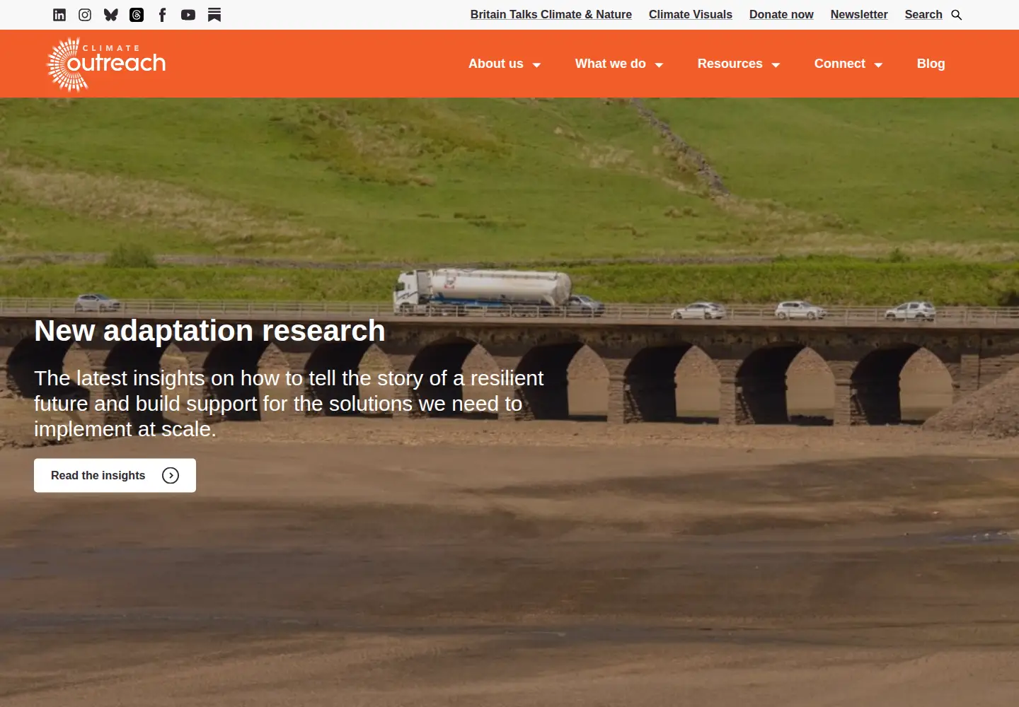
Task: Click the New adaptation research heading
Action: pyautogui.click(x=209, y=331)
